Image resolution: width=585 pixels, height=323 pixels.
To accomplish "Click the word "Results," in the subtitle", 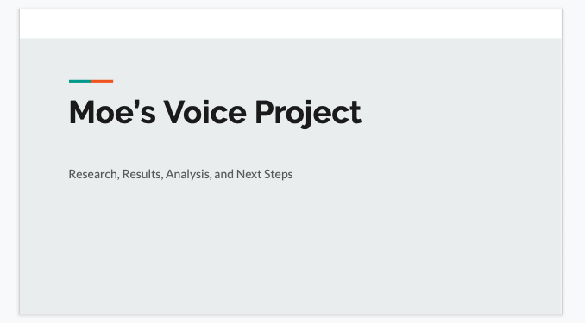I will coord(143,174).
